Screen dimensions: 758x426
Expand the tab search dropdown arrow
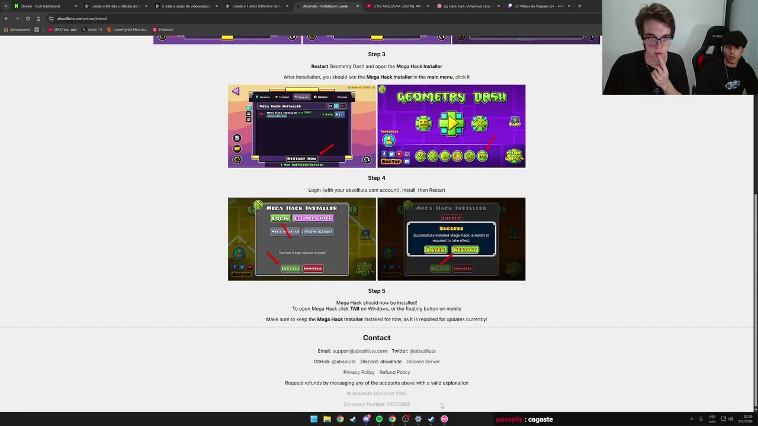pos(6,6)
